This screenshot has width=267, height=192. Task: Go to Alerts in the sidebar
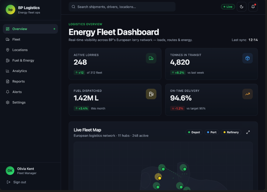coord(30,92)
